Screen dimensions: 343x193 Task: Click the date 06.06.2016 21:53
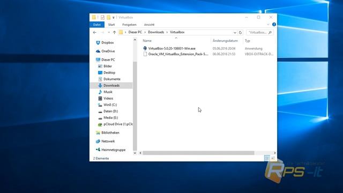click(x=224, y=54)
